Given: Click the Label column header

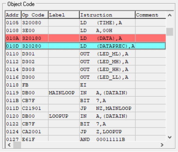Looking at the screenshot, I should pyautogui.click(x=64, y=15).
